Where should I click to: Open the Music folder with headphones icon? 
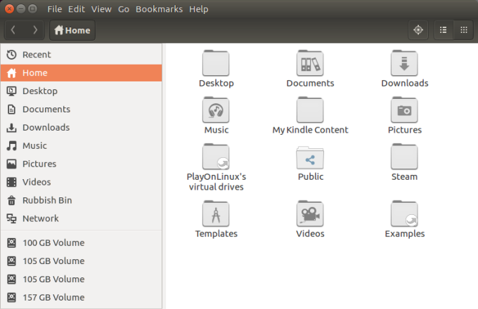pyautogui.click(x=216, y=110)
